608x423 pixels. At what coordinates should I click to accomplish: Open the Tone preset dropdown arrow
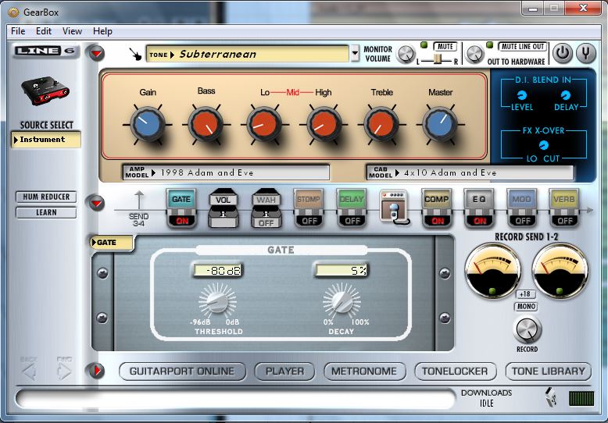point(355,53)
